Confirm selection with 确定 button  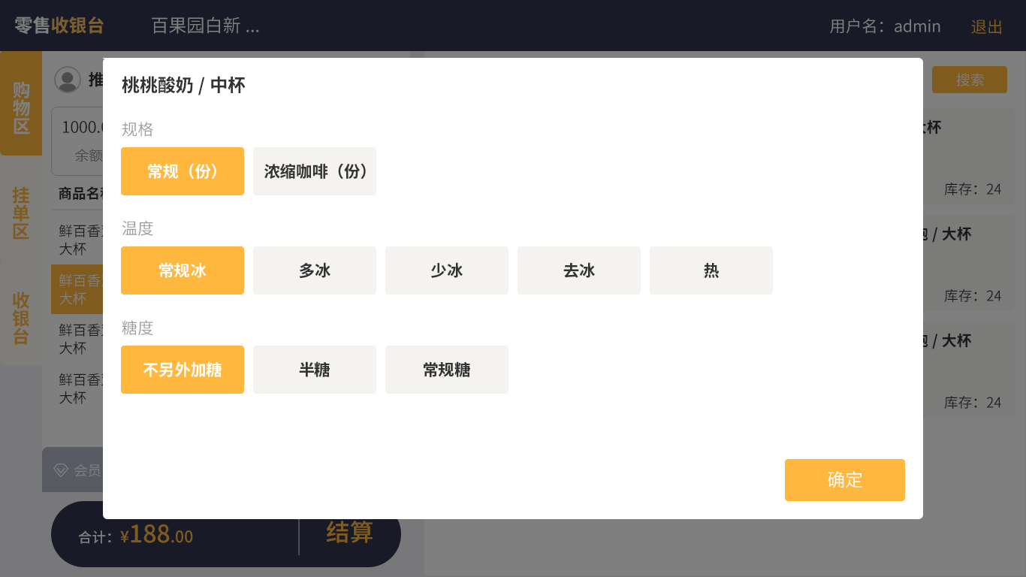845,480
